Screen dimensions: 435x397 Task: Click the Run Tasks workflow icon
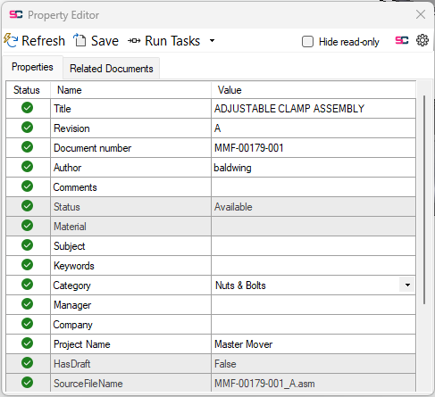(134, 41)
